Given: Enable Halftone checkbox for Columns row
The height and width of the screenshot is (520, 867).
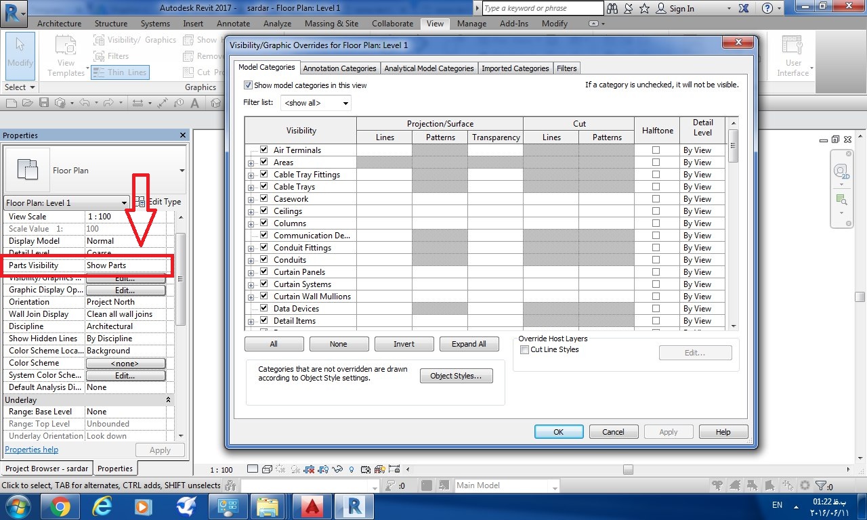Looking at the screenshot, I should [656, 223].
